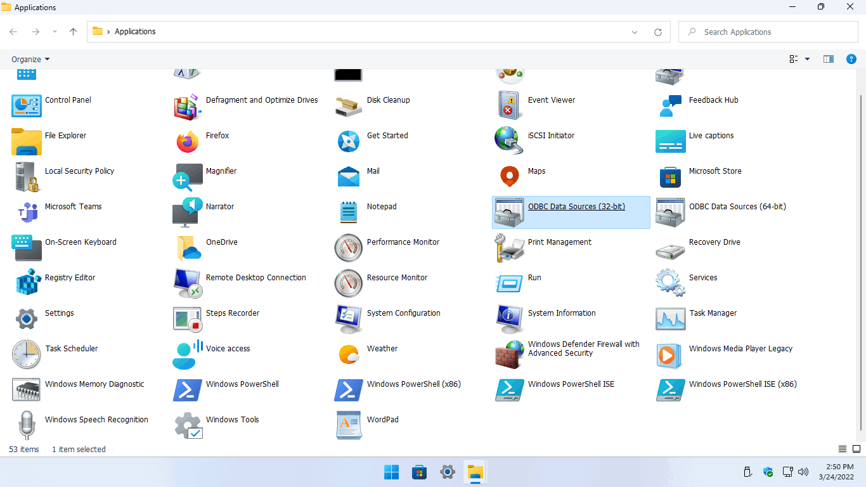Select Defragment and Optimize Drives icon
This screenshot has width=866, height=487.
coord(188,106)
